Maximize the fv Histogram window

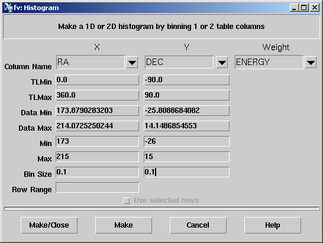pos(304,8)
